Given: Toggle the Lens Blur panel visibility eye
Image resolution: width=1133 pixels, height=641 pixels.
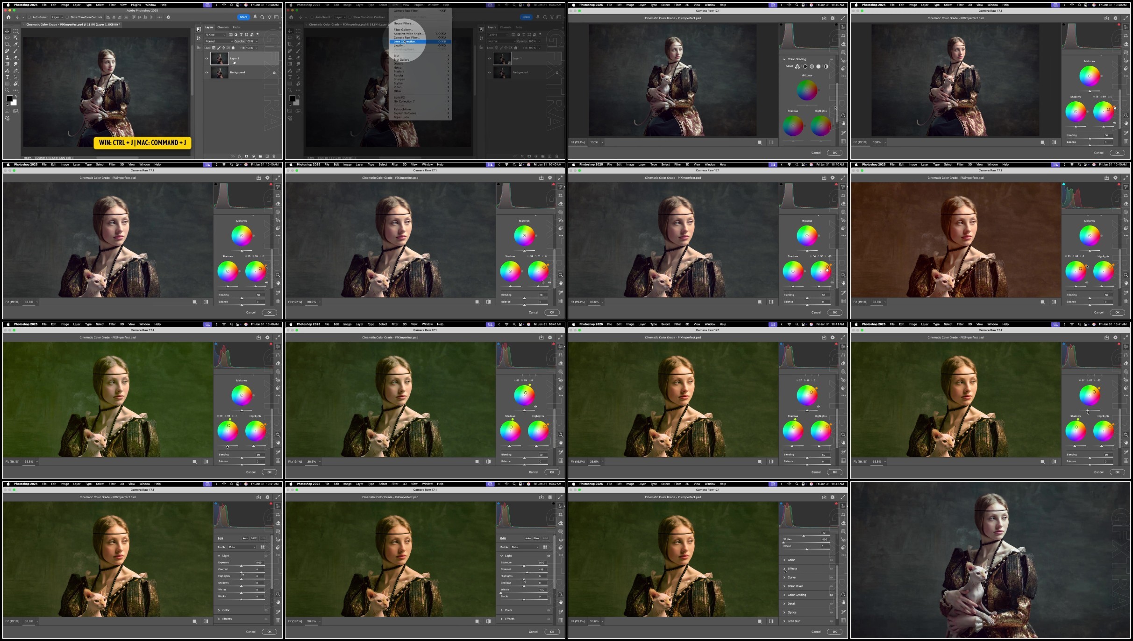Looking at the screenshot, I should tap(831, 621).
